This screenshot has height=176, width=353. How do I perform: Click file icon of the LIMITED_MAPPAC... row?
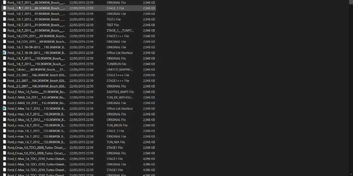[4, 69]
